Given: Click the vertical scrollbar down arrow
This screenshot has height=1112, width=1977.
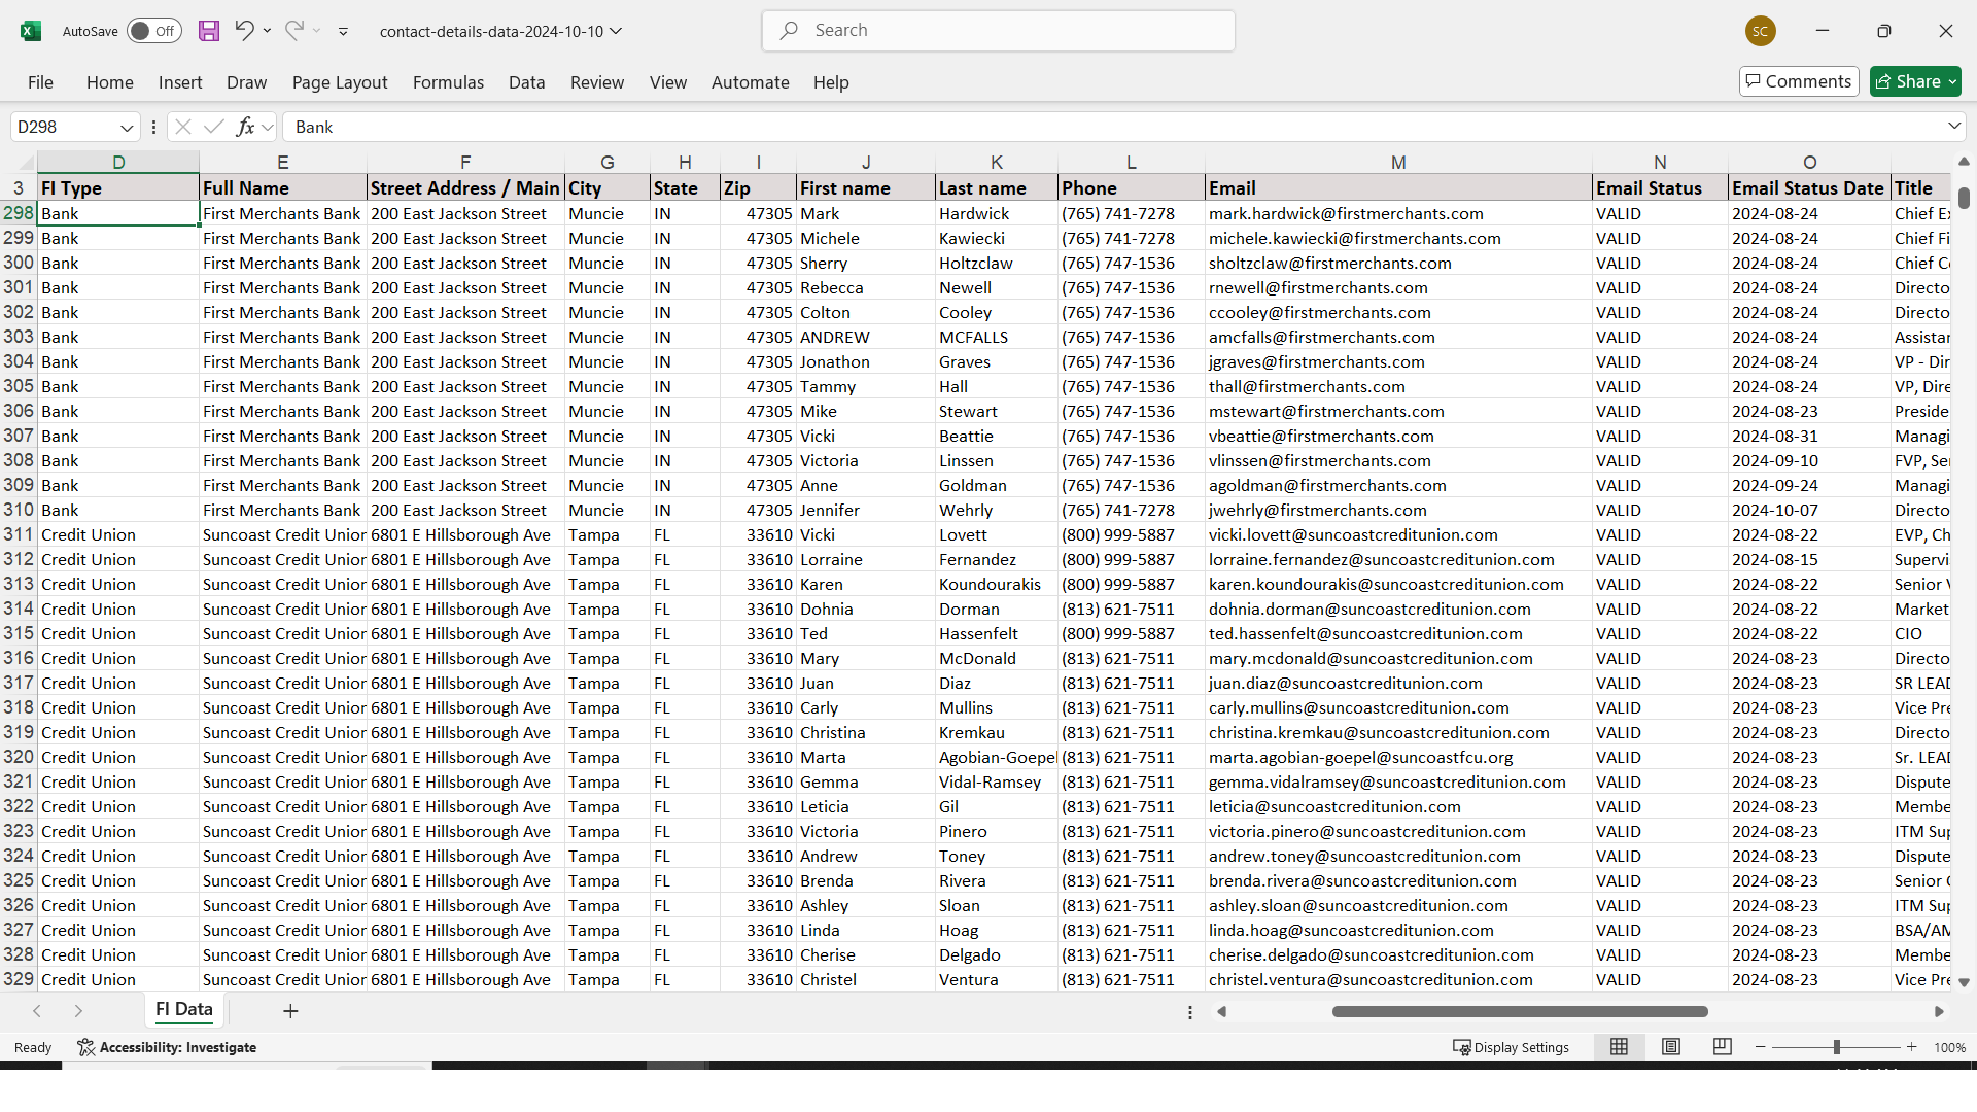Looking at the screenshot, I should point(1963,982).
